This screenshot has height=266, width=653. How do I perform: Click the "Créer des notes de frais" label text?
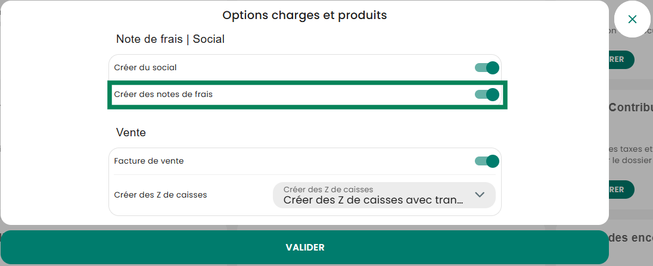[163, 95]
